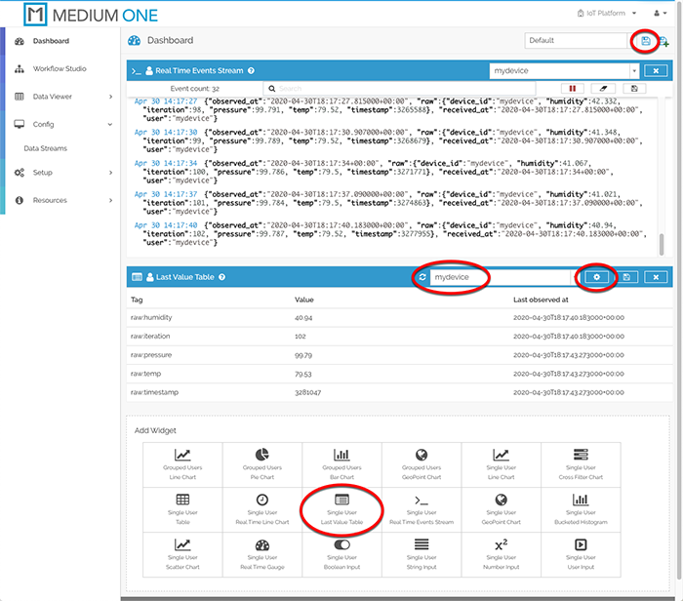
Task: Open the mydevice dropdown in events stream
Action: pos(633,71)
